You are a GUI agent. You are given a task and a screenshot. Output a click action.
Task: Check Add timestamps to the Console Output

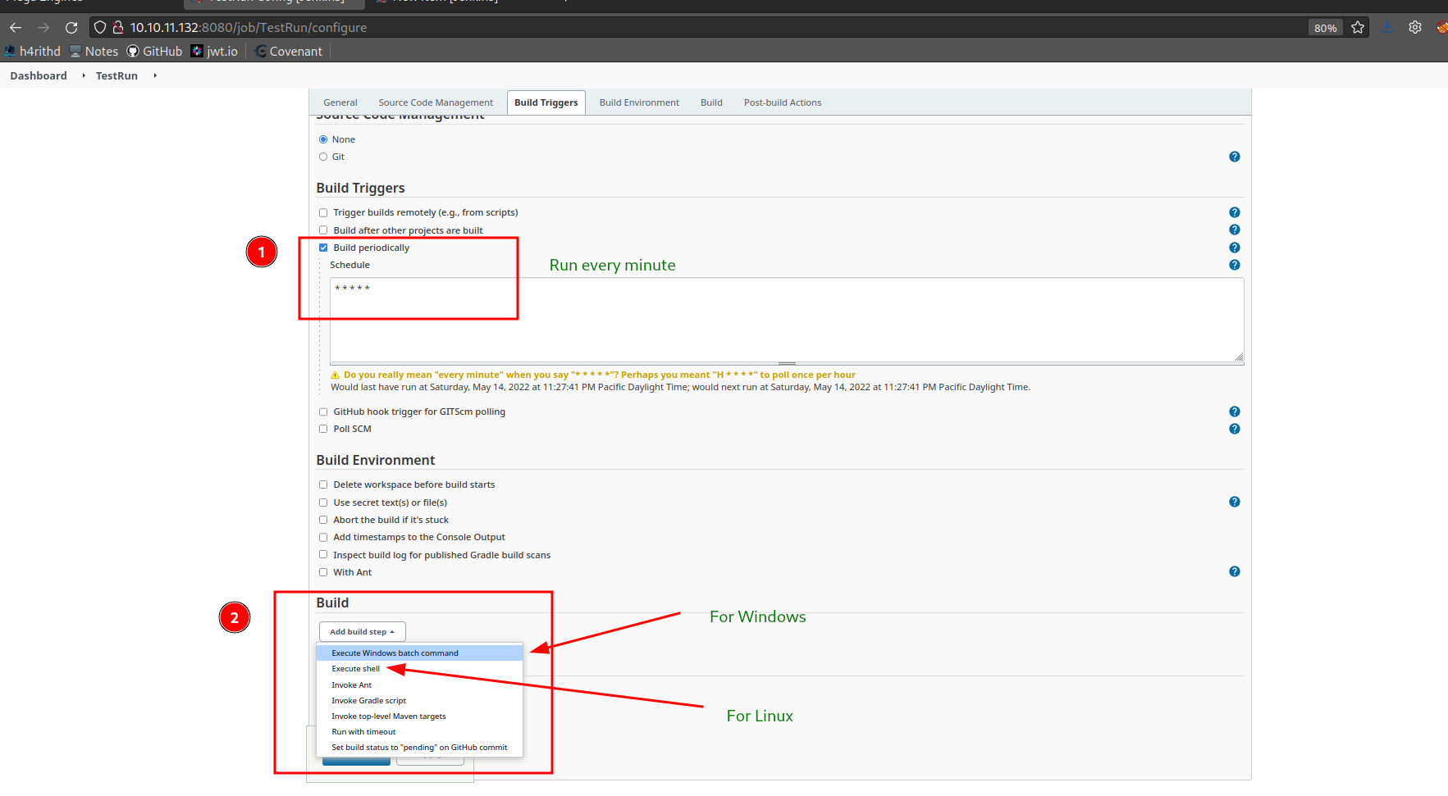(323, 537)
